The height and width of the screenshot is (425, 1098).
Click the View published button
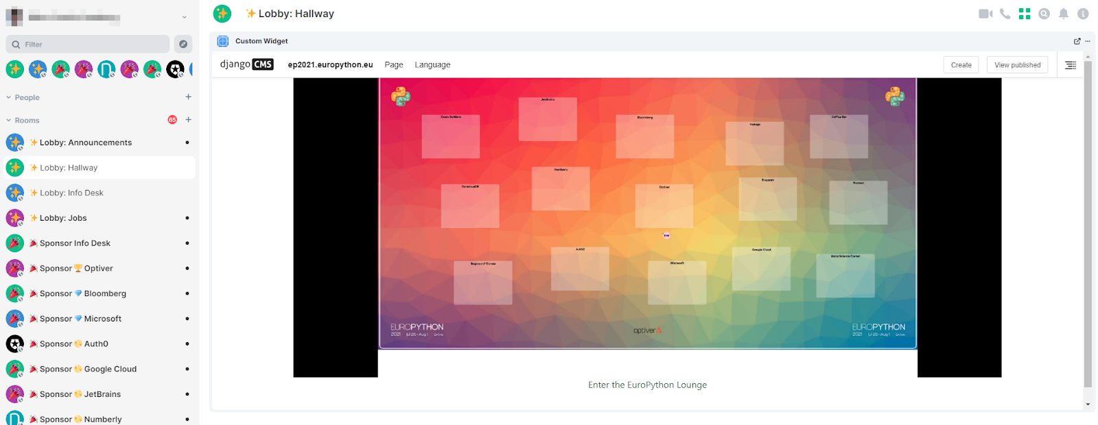[x=1018, y=65]
